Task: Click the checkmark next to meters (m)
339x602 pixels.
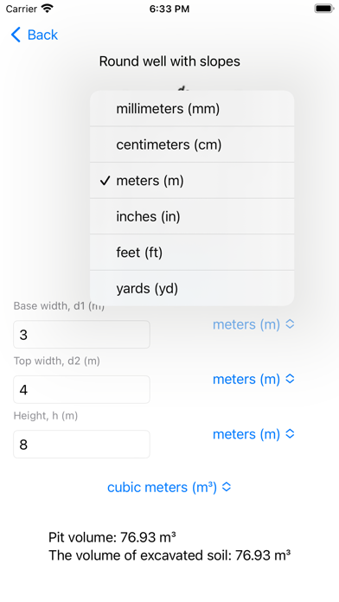Action: click(x=105, y=181)
